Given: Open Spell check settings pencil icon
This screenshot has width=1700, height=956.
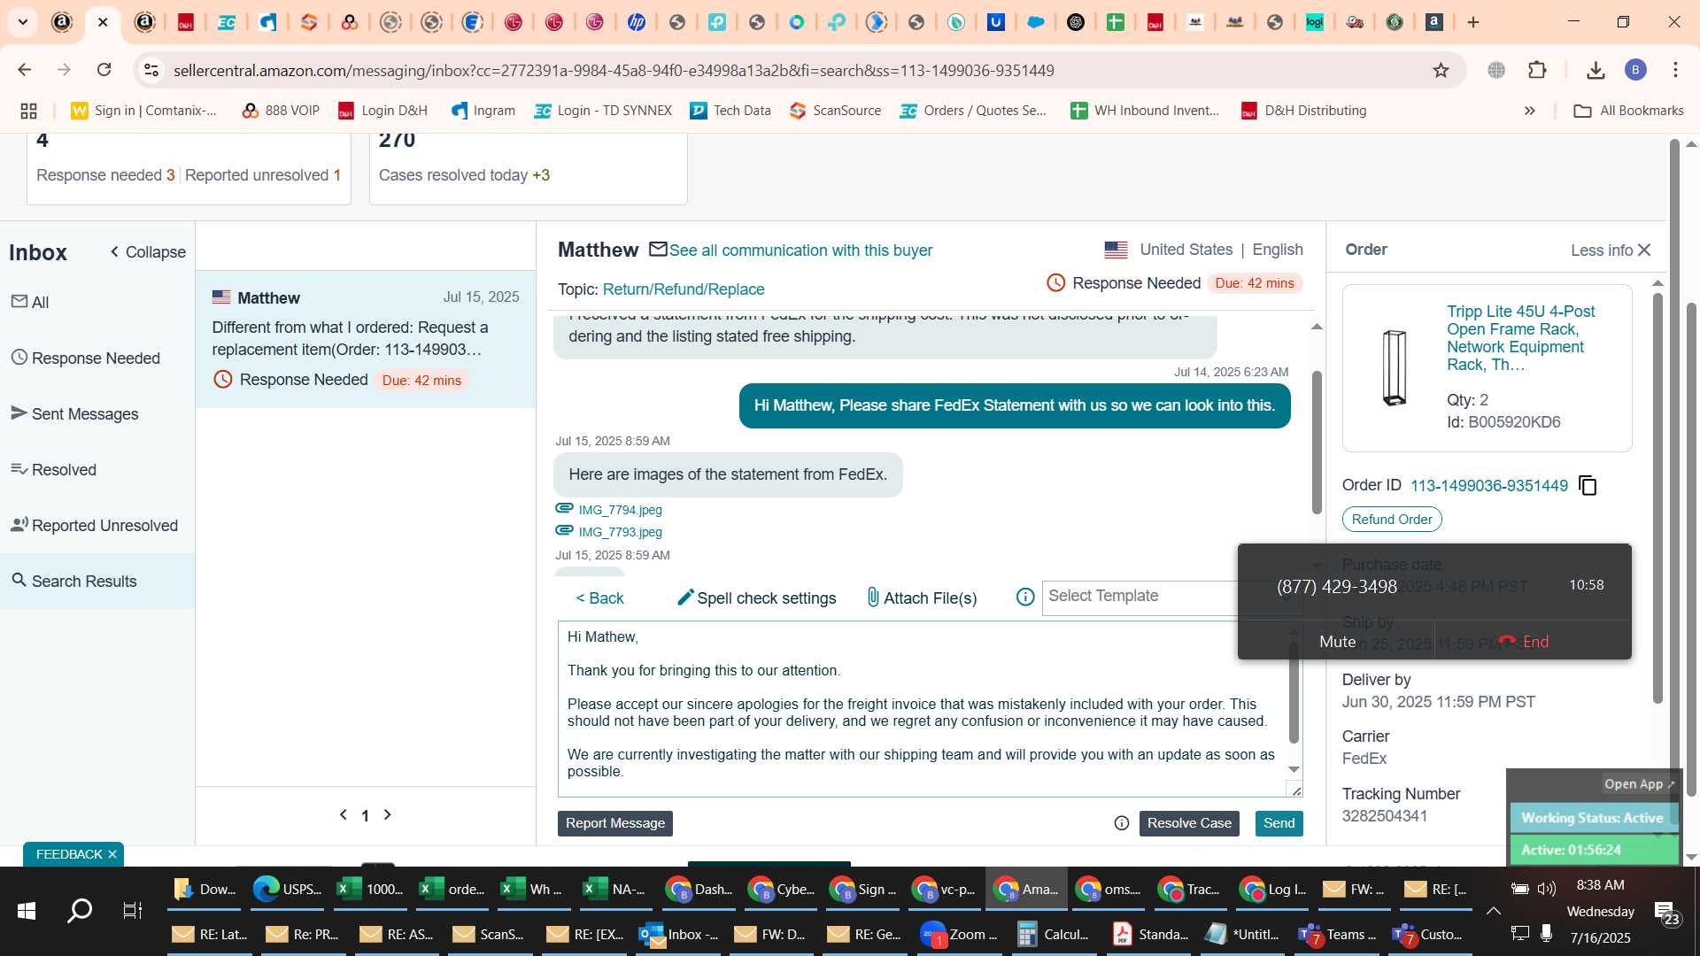Looking at the screenshot, I should pyautogui.click(x=685, y=597).
